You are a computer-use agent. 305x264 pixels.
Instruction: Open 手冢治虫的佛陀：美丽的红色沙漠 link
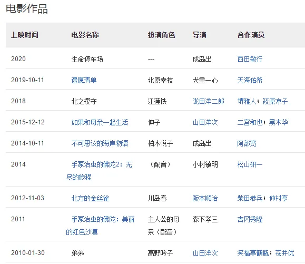[100, 226]
